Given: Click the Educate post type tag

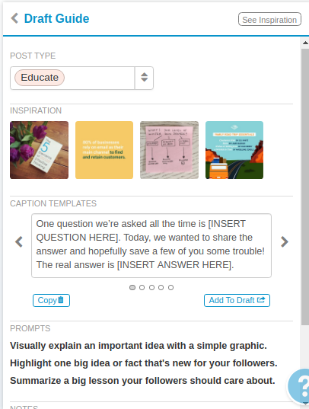Looking at the screenshot, I should click(40, 78).
